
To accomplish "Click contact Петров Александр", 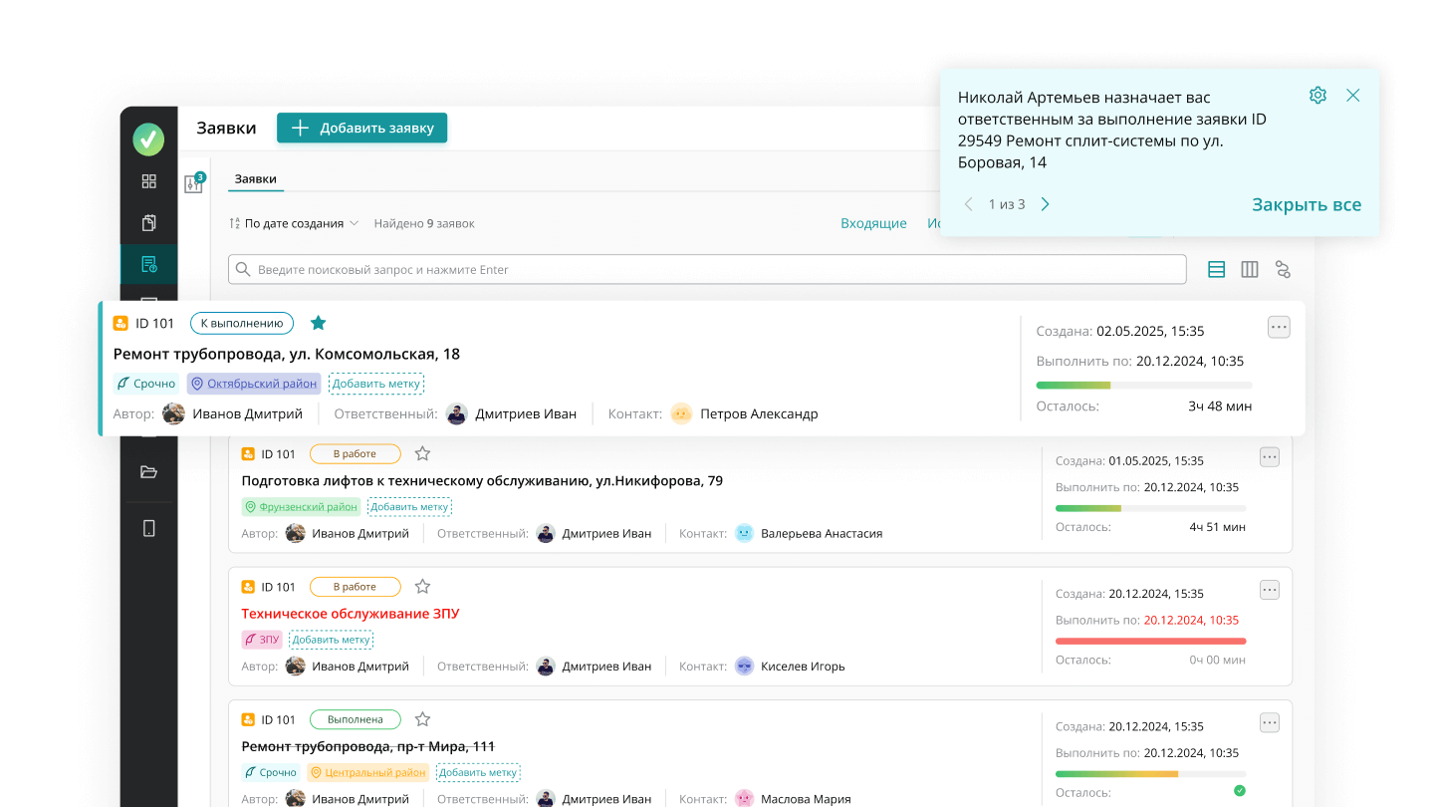I will (759, 413).
